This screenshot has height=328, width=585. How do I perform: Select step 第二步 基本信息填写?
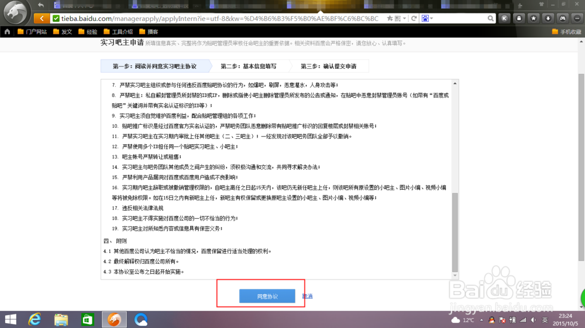pyautogui.click(x=248, y=67)
